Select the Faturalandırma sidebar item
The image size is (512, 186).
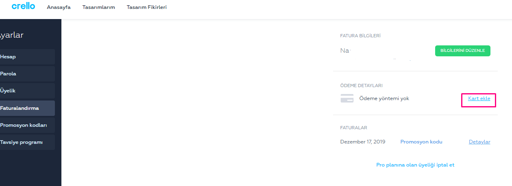coord(27,108)
